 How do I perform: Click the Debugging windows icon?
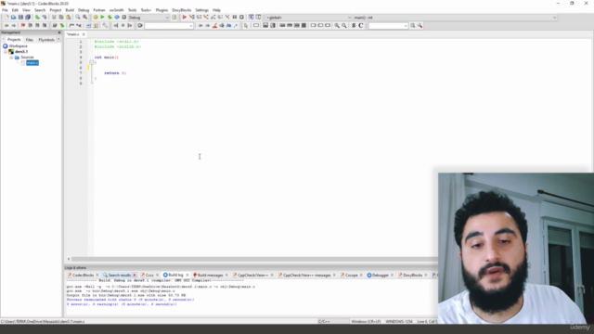[x=252, y=18]
